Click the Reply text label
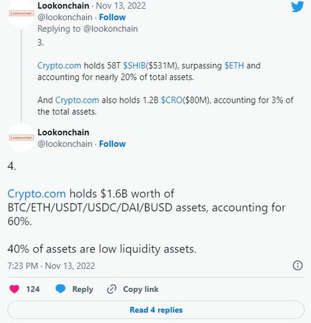The height and width of the screenshot is (323, 311). pos(83,289)
